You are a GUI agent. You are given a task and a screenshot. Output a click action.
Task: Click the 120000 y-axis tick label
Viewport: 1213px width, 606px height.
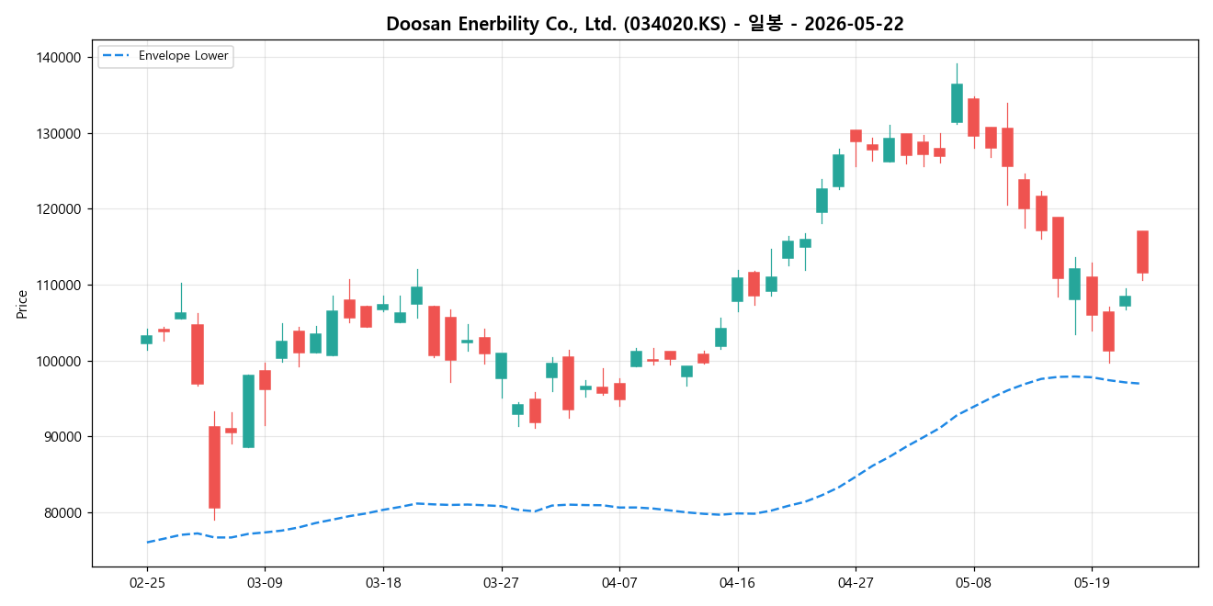[x=61, y=209]
